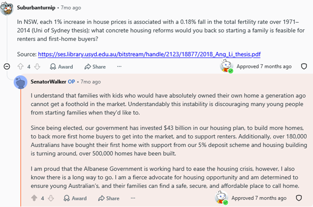The height and width of the screenshot is (207, 313).
Task: Open SenatorWalker's user profile name
Action: coord(48,81)
